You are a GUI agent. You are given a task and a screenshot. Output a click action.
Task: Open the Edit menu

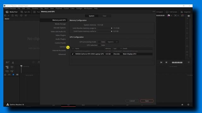23,8
